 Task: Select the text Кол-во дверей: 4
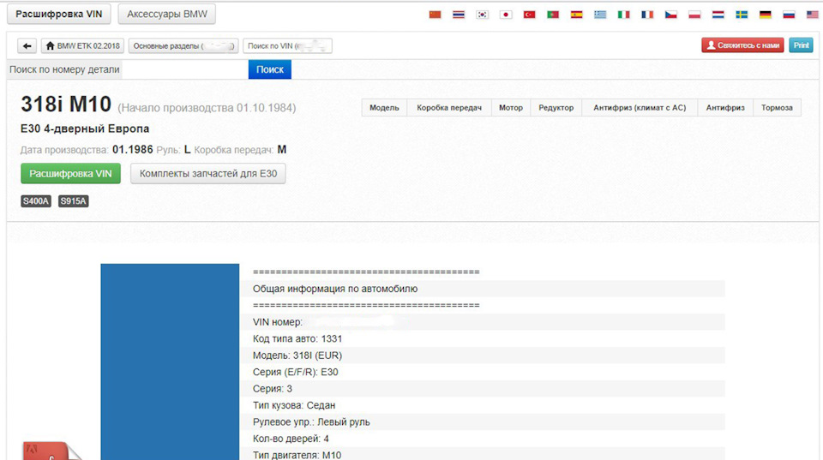coord(291,439)
